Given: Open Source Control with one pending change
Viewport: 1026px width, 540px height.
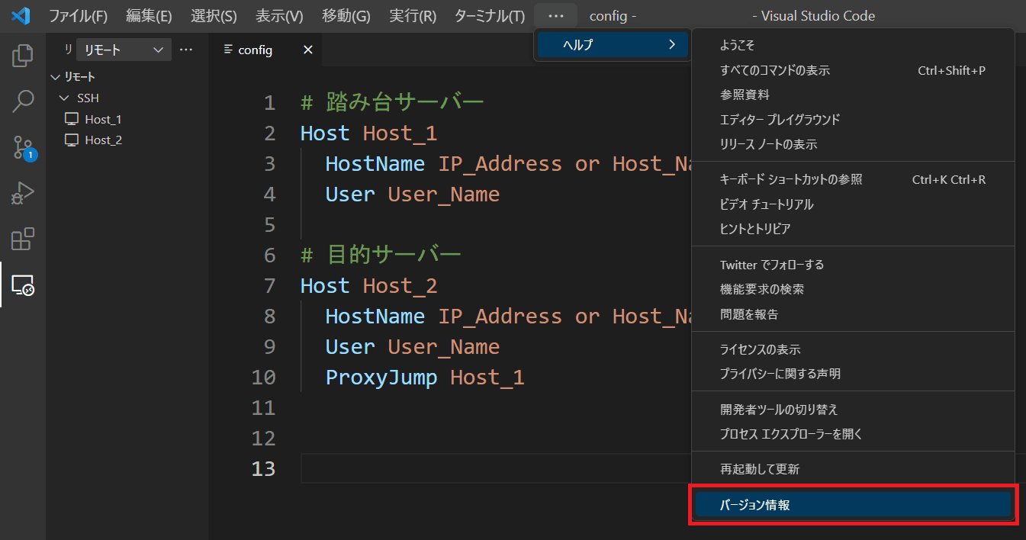Looking at the screenshot, I should pos(24,148).
